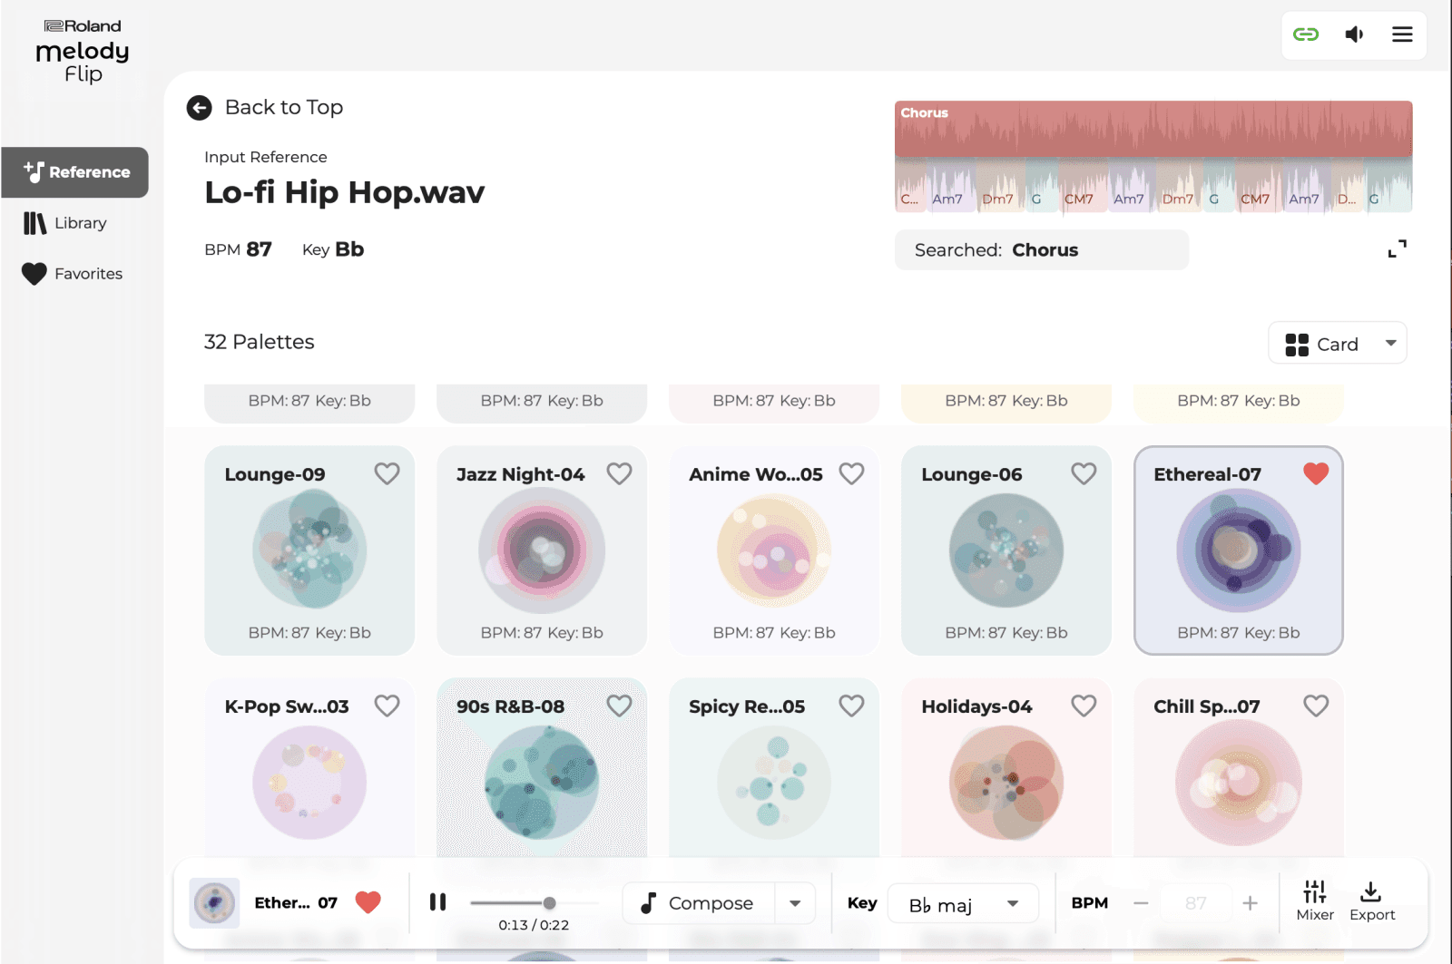The image size is (1452, 964).
Task: Expand the Compose options arrow
Action: 795,903
